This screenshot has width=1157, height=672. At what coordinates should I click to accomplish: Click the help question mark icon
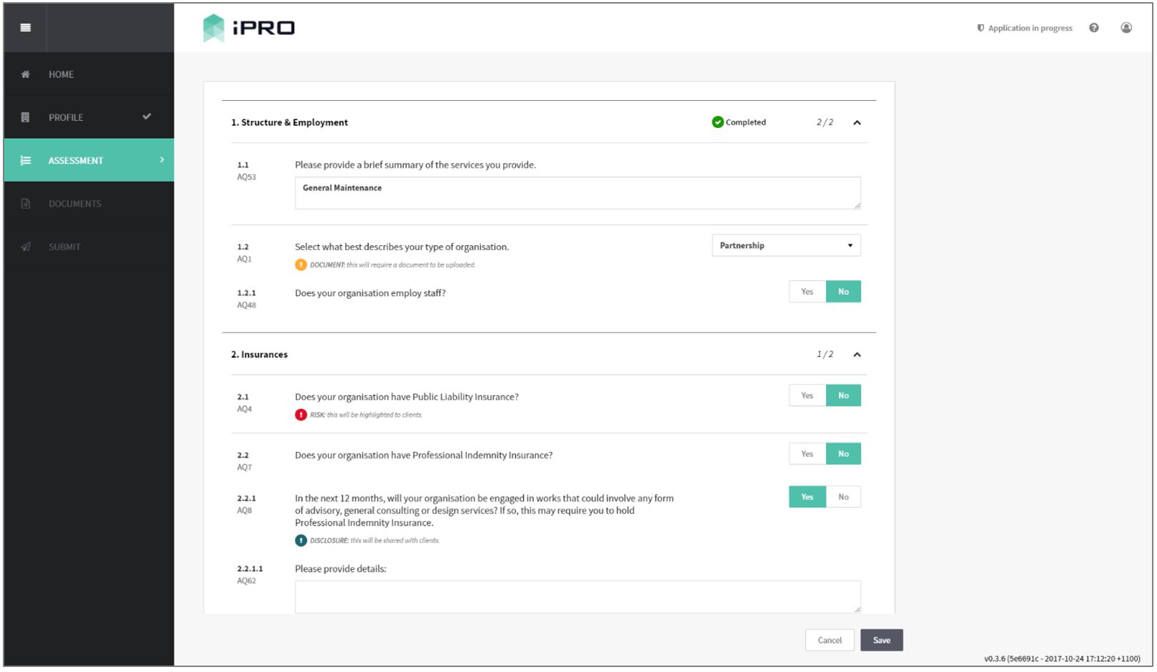(1093, 28)
